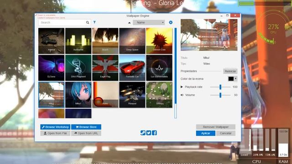The height and width of the screenshot is (164, 292).
Task: Expand the scene color dropdown arrow
Action: [x=235, y=79]
